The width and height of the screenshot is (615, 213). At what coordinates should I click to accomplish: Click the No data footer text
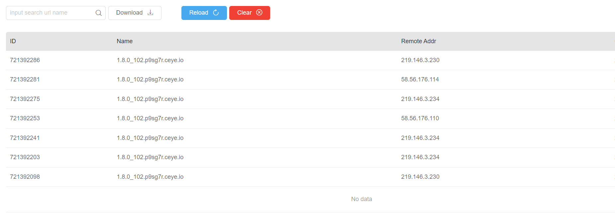click(x=361, y=199)
